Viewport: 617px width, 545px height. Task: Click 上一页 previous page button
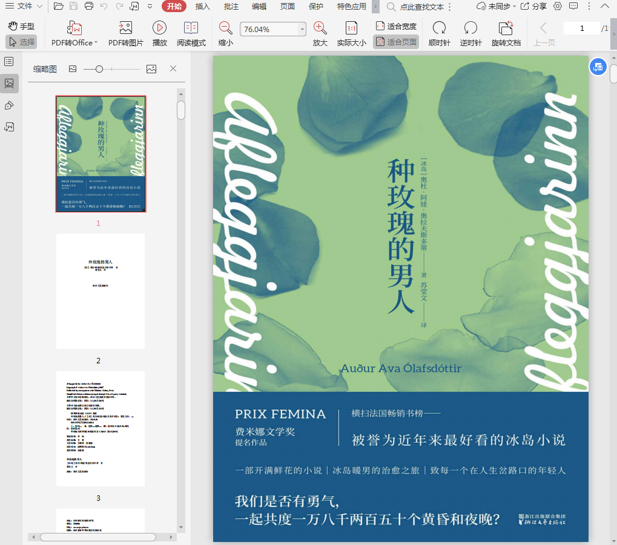coord(544,34)
